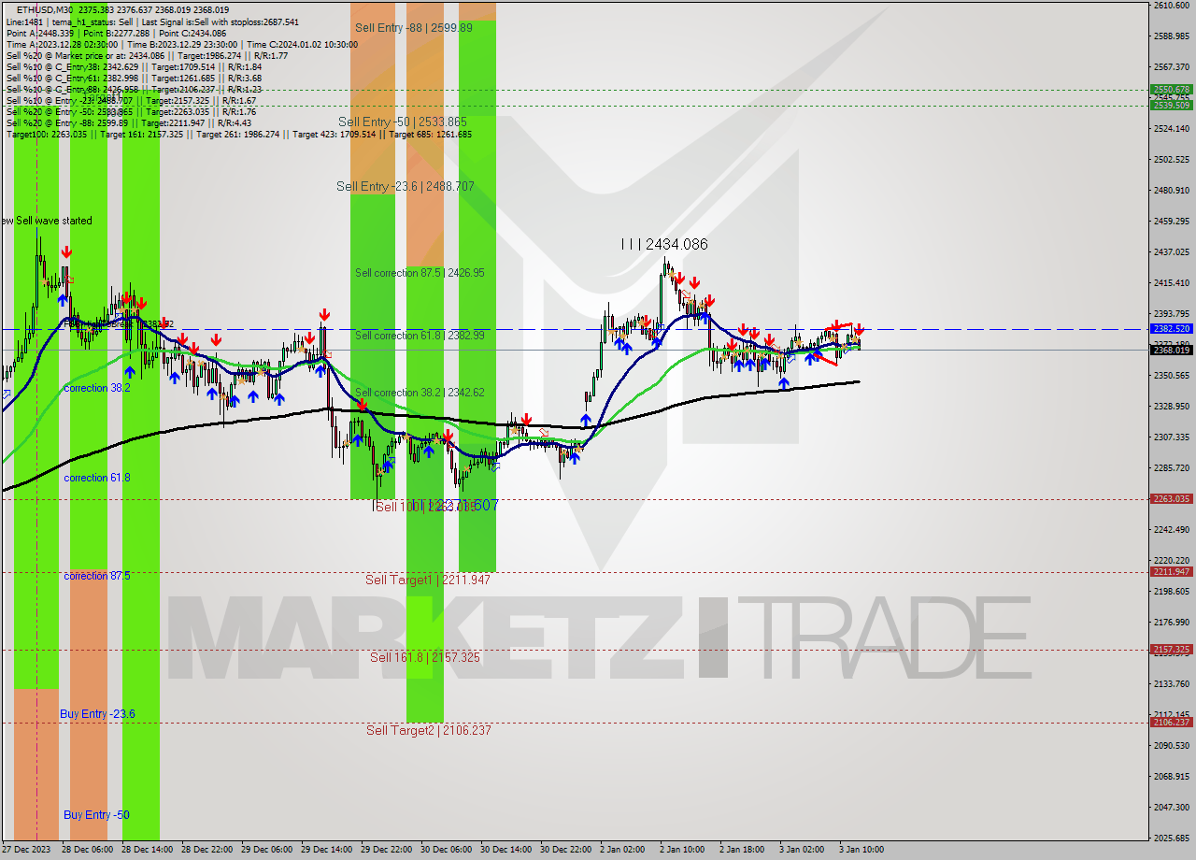Click the red 2211.947 price tag
The width and height of the screenshot is (1196, 860).
click(x=1171, y=571)
